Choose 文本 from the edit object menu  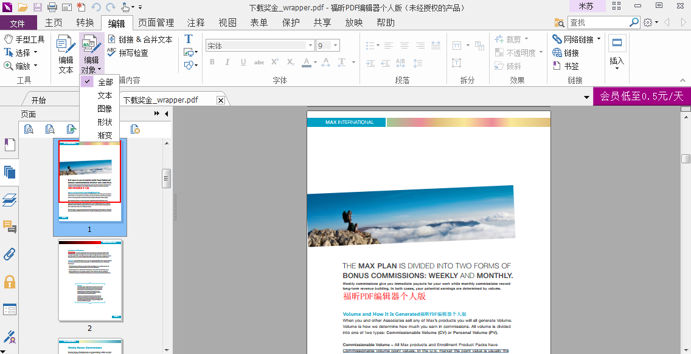pos(100,95)
